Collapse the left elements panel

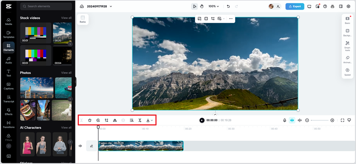[75, 82]
